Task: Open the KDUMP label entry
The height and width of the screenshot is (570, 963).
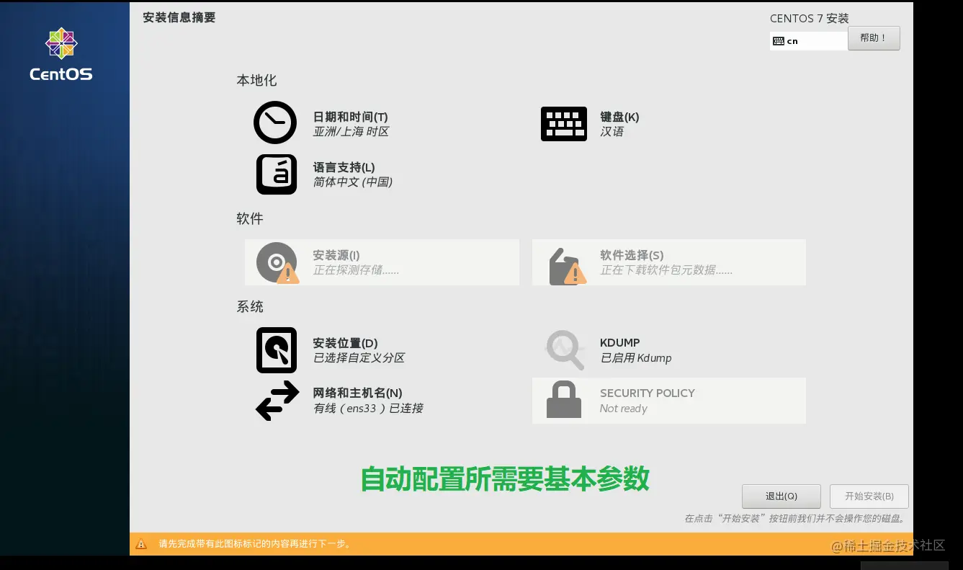Action: tap(620, 343)
